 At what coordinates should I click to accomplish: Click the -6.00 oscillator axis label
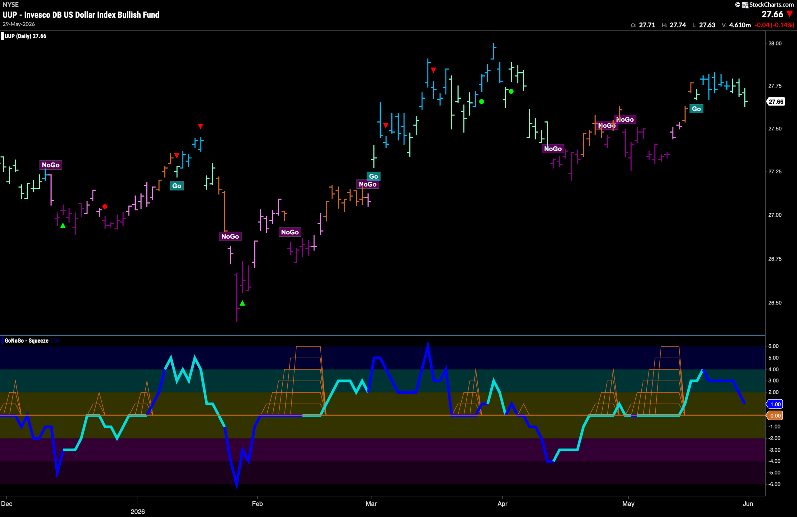(x=774, y=484)
